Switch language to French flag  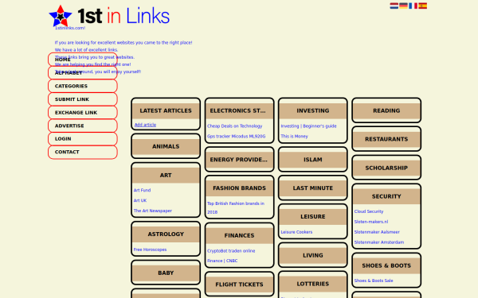(413, 6)
